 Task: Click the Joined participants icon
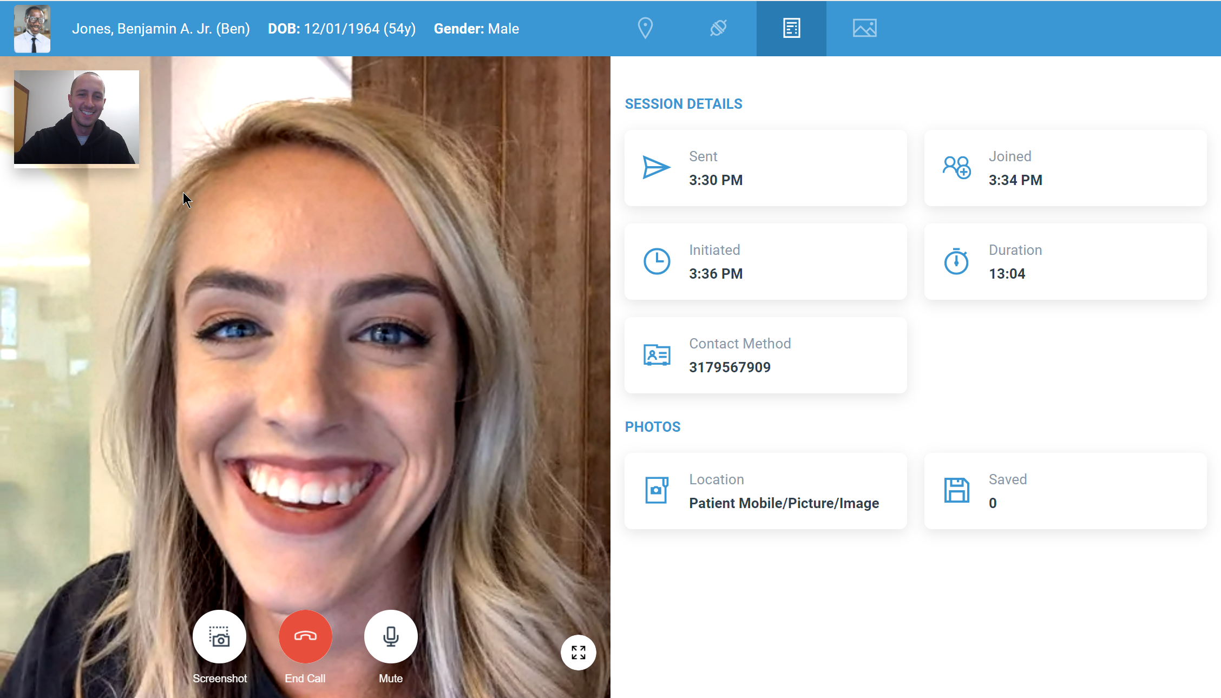[x=956, y=167]
